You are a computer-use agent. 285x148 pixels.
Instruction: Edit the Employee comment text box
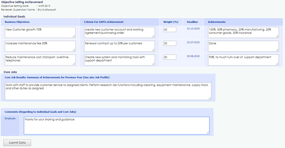116,125
